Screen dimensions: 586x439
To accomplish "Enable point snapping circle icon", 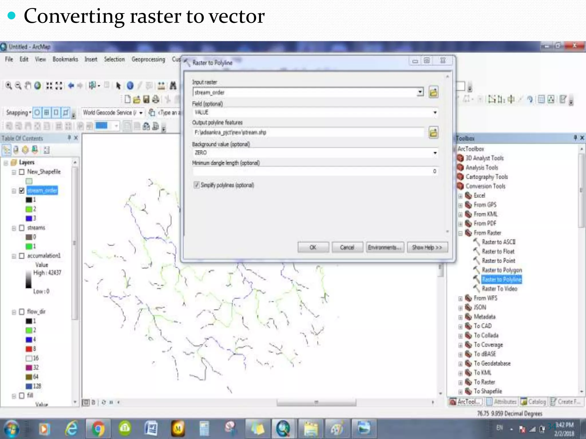I will tap(37, 113).
